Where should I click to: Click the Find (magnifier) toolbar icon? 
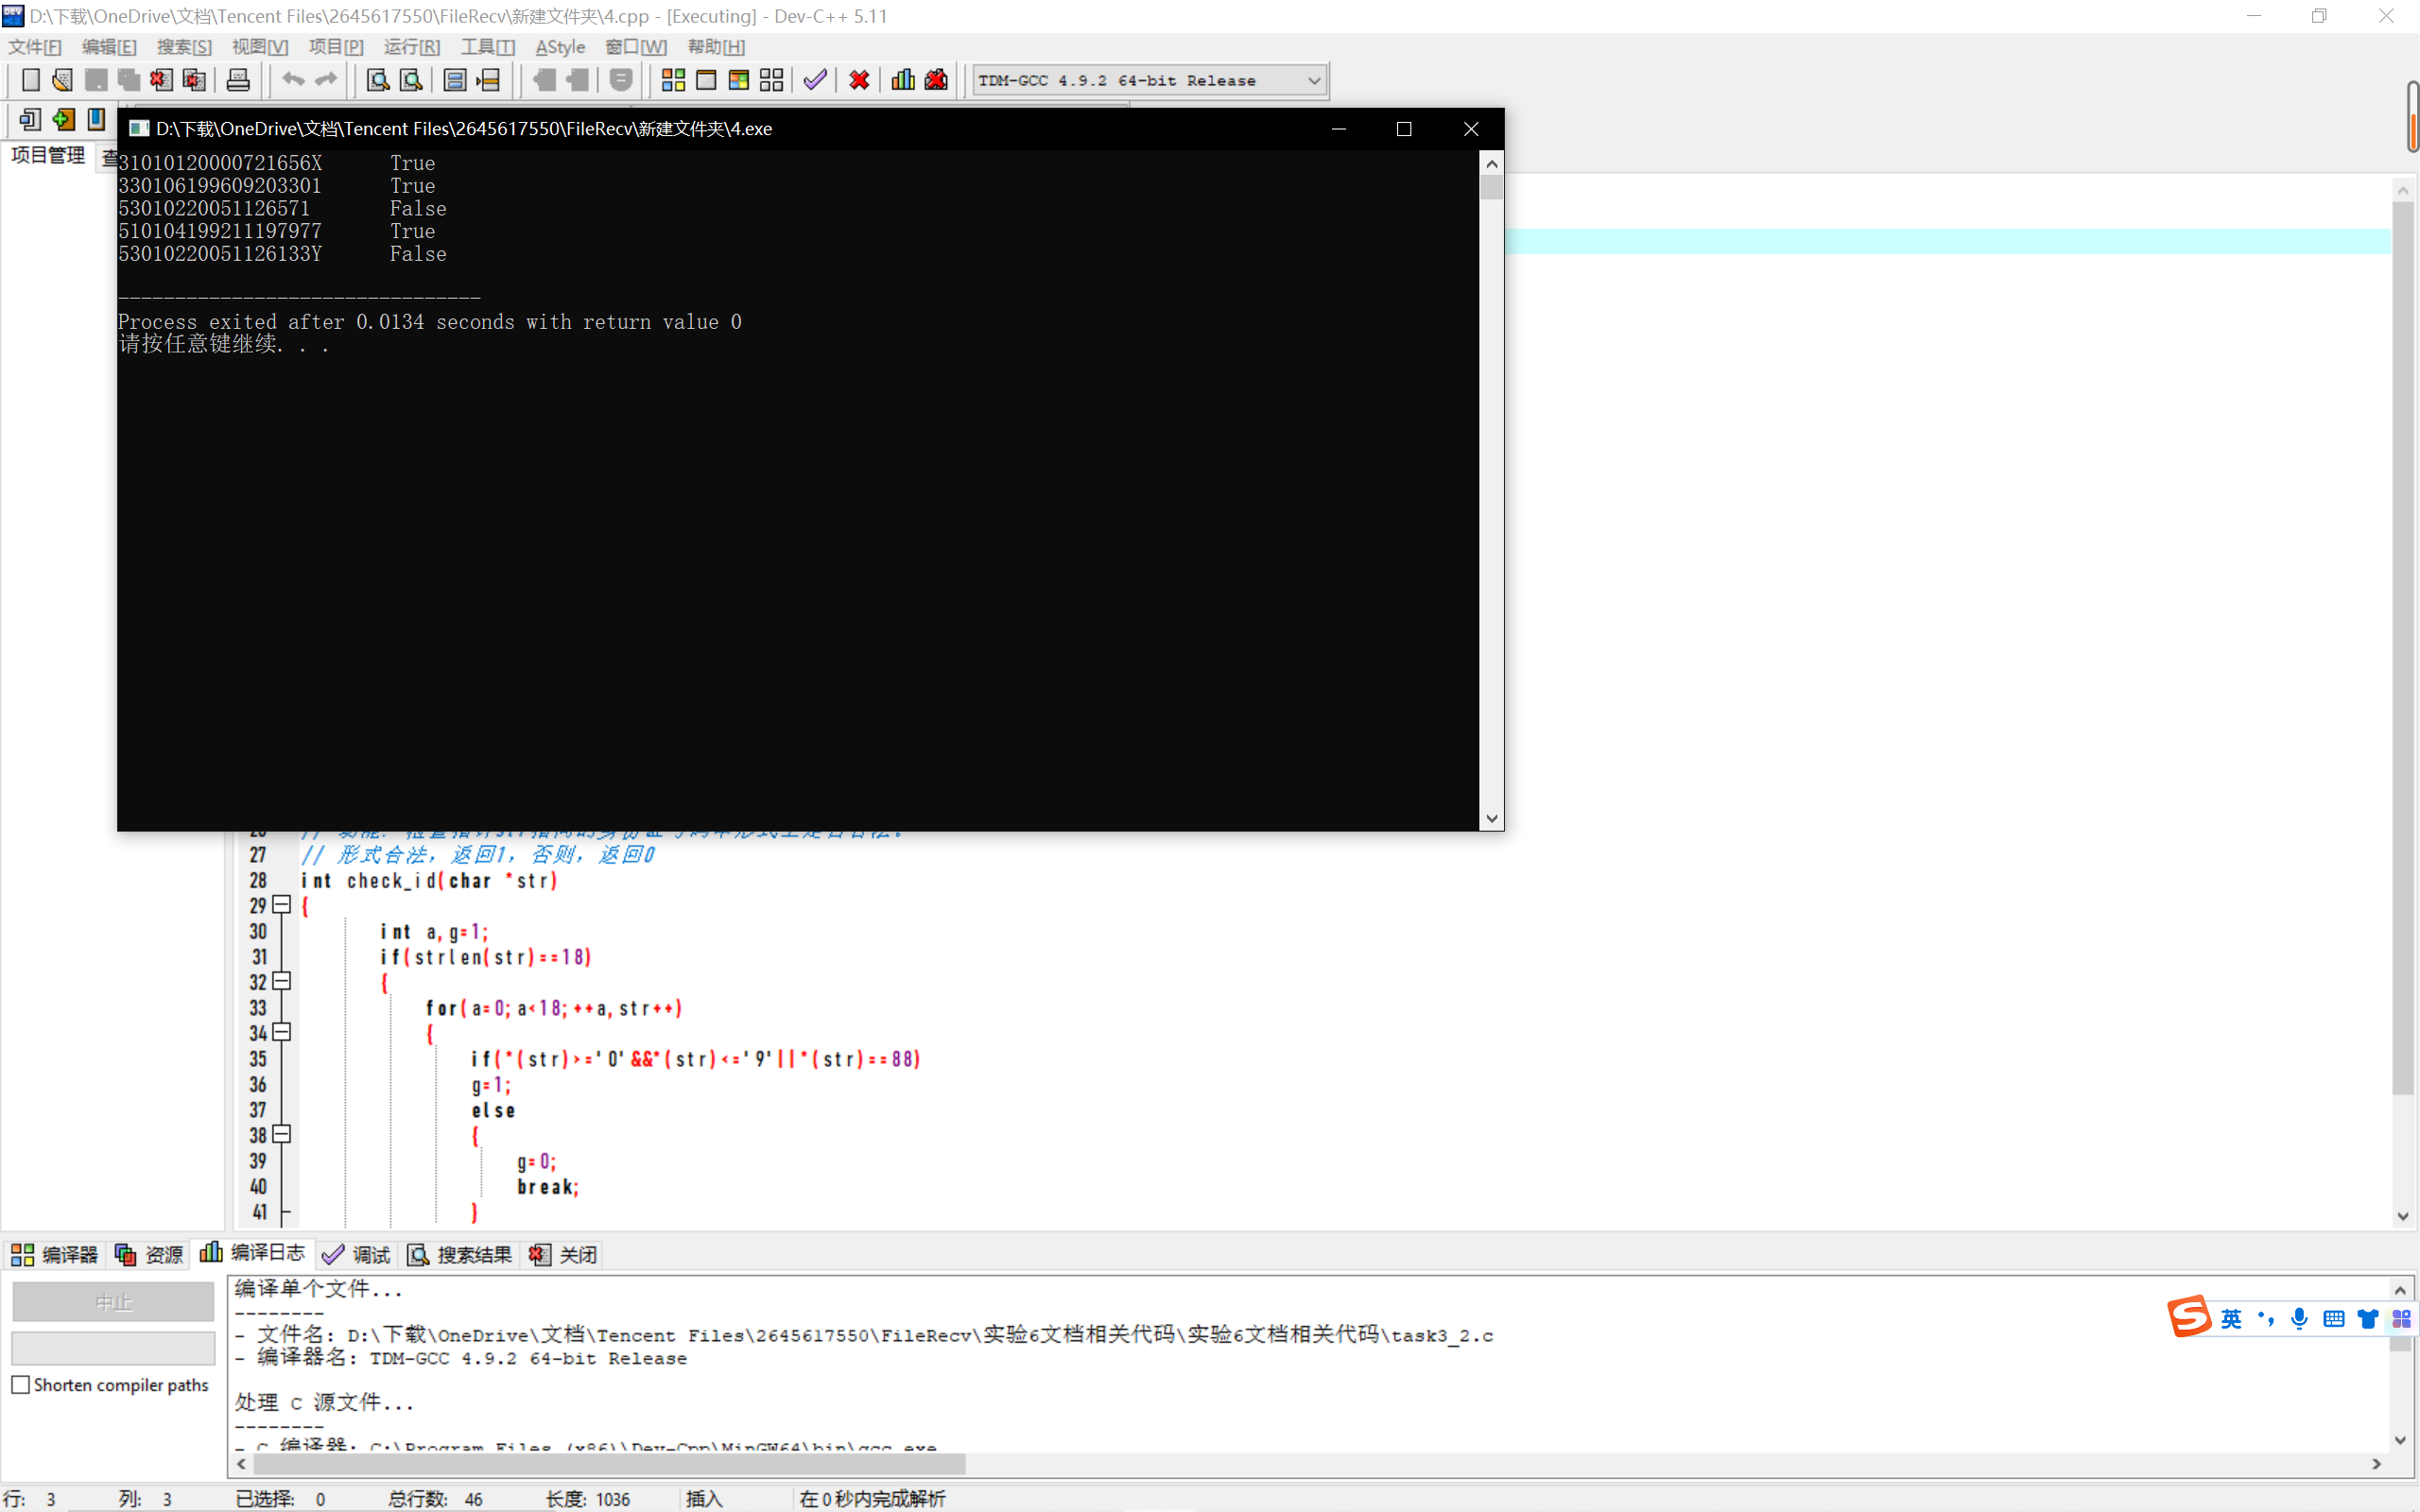(378, 80)
